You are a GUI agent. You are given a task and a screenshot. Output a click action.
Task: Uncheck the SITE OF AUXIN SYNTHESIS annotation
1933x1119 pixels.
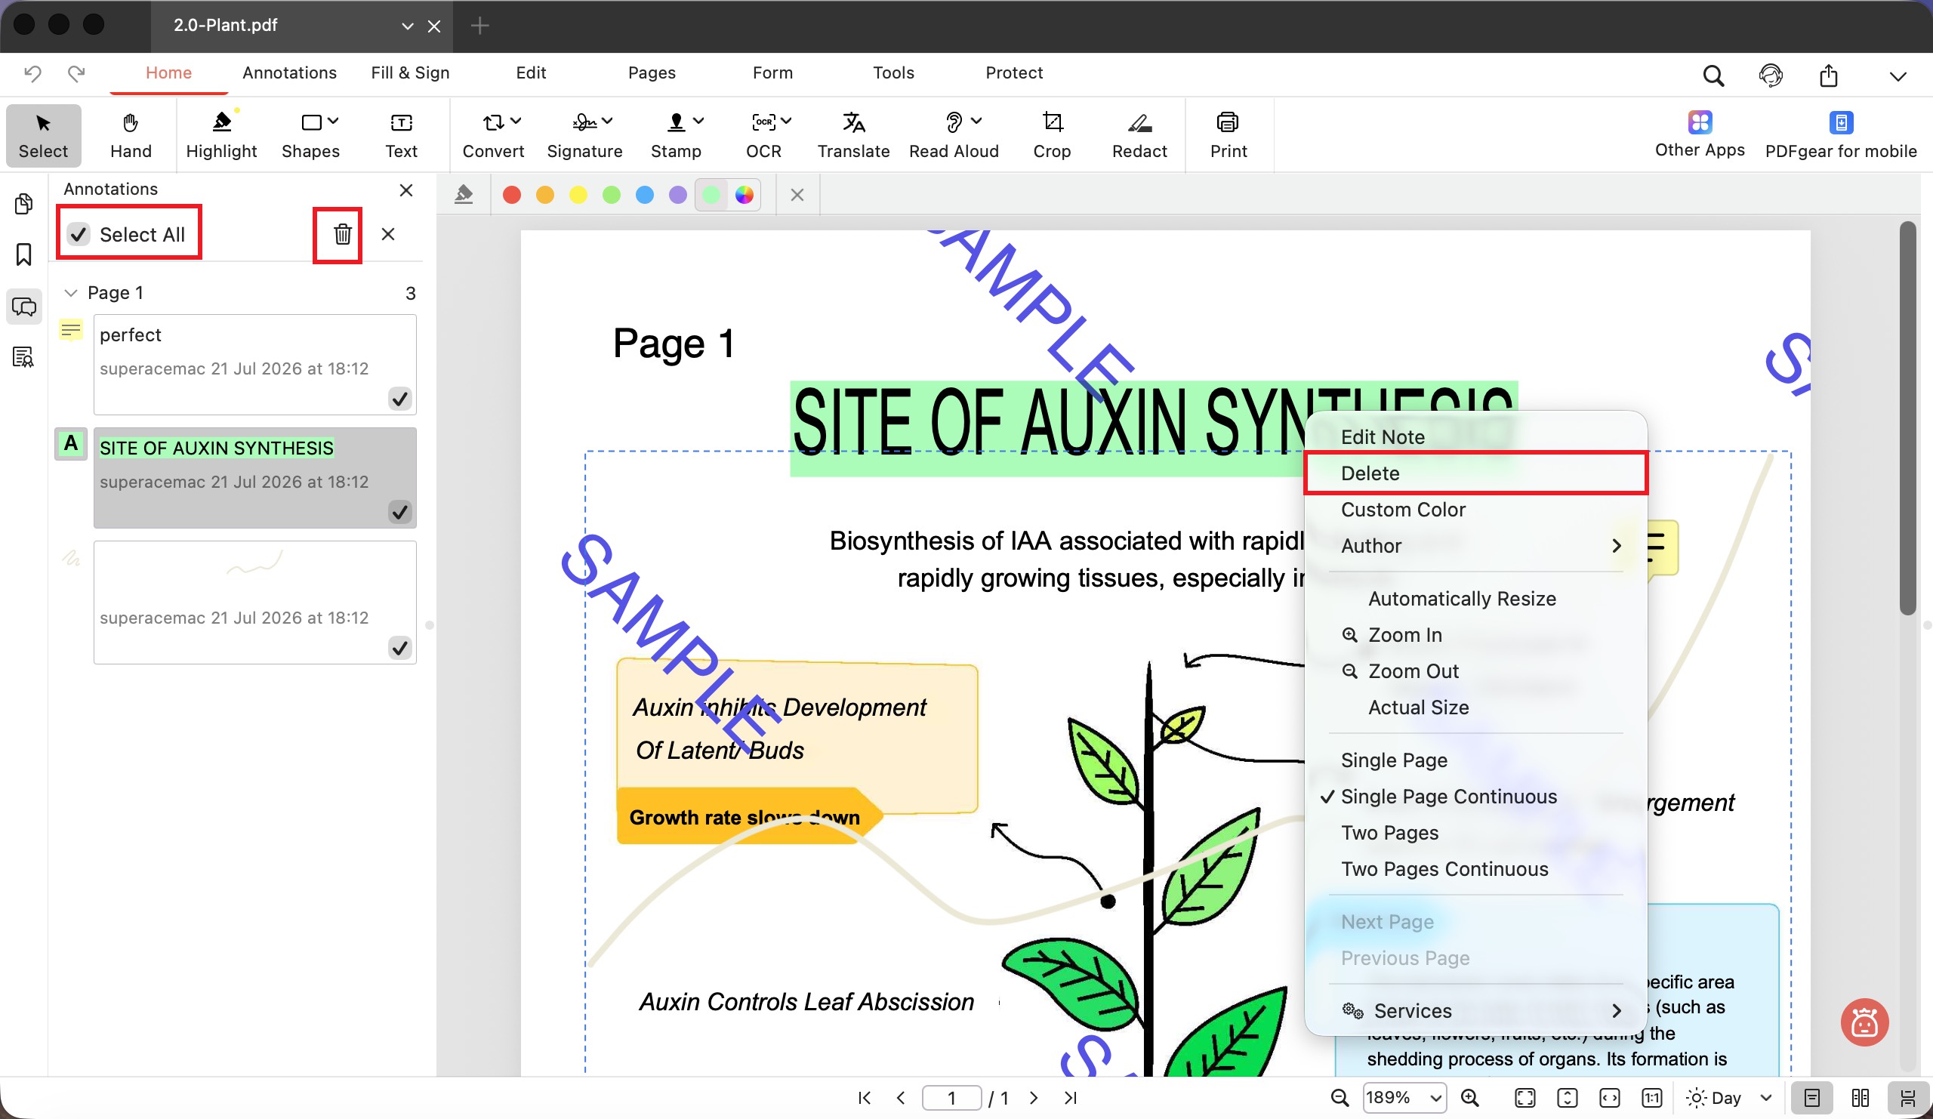[399, 513]
